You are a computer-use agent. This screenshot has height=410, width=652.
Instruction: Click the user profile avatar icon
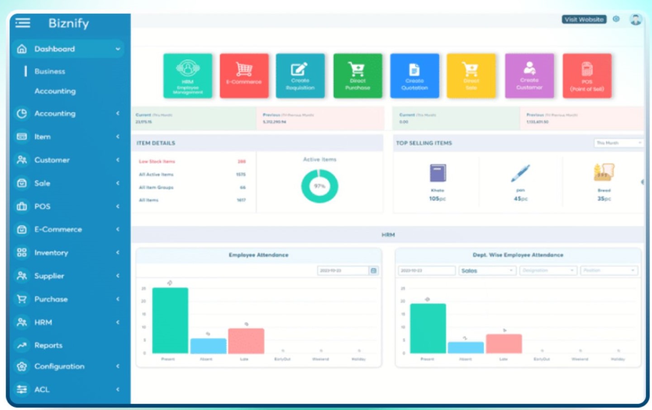pyautogui.click(x=636, y=19)
